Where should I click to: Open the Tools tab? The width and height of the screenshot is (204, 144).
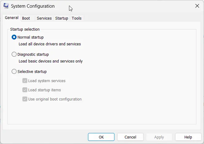(77, 18)
